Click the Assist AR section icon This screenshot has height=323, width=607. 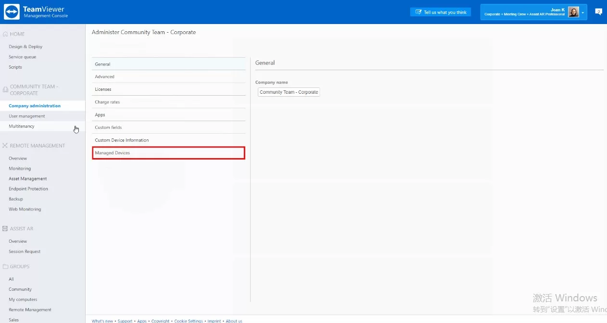pos(5,229)
